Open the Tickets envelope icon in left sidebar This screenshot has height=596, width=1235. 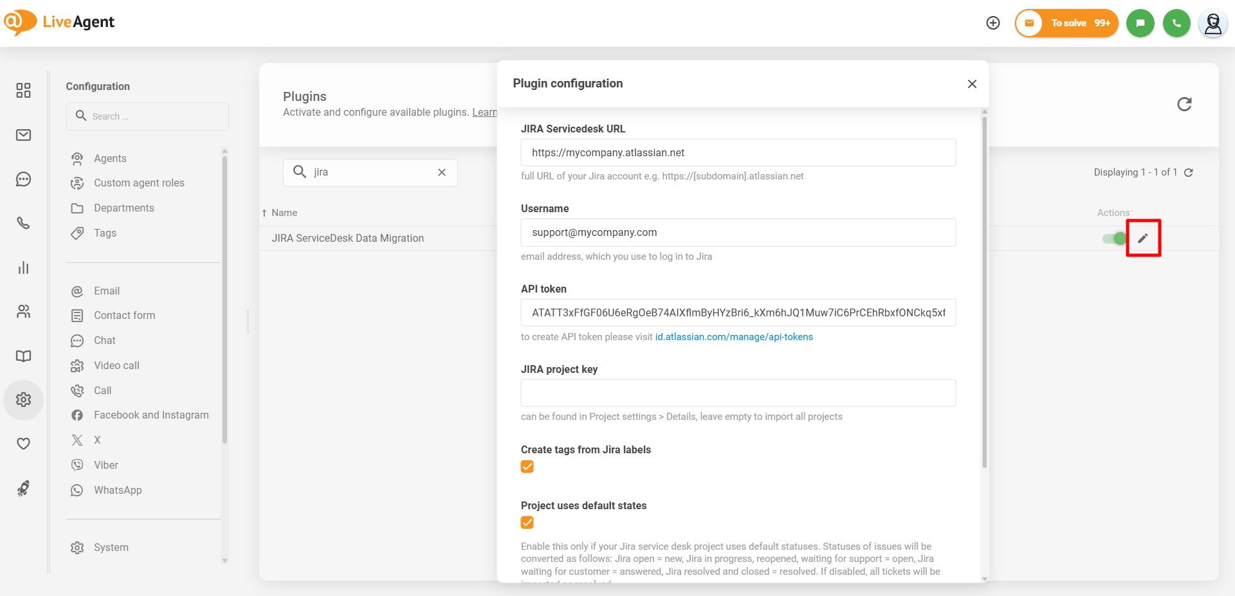[x=24, y=135]
